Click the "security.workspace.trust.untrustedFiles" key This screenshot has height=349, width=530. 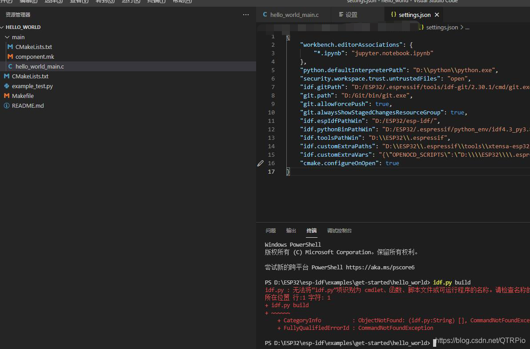point(370,78)
